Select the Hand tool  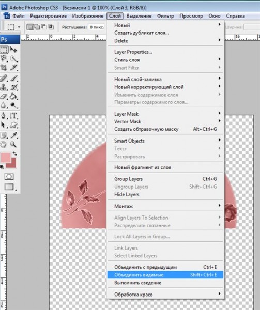tap(4, 144)
